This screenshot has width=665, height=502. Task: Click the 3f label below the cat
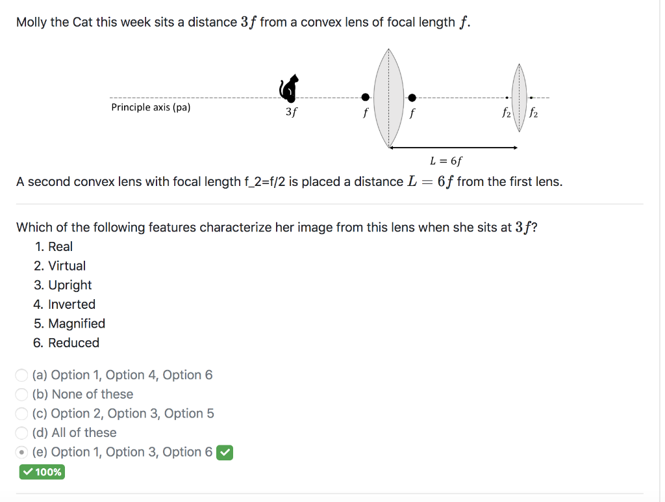tap(291, 112)
